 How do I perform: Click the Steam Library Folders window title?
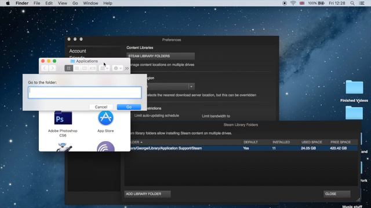(241, 125)
